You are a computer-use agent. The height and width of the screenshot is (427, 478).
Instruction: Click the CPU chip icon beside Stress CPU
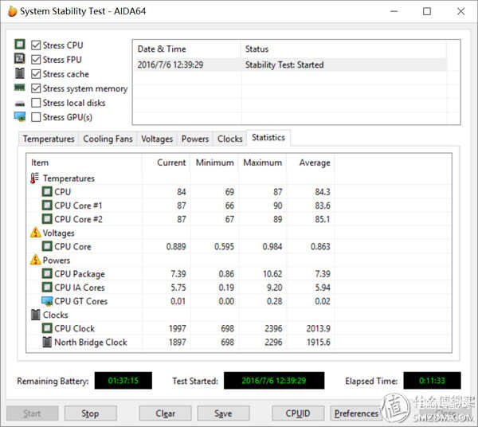[x=20, y=44]
